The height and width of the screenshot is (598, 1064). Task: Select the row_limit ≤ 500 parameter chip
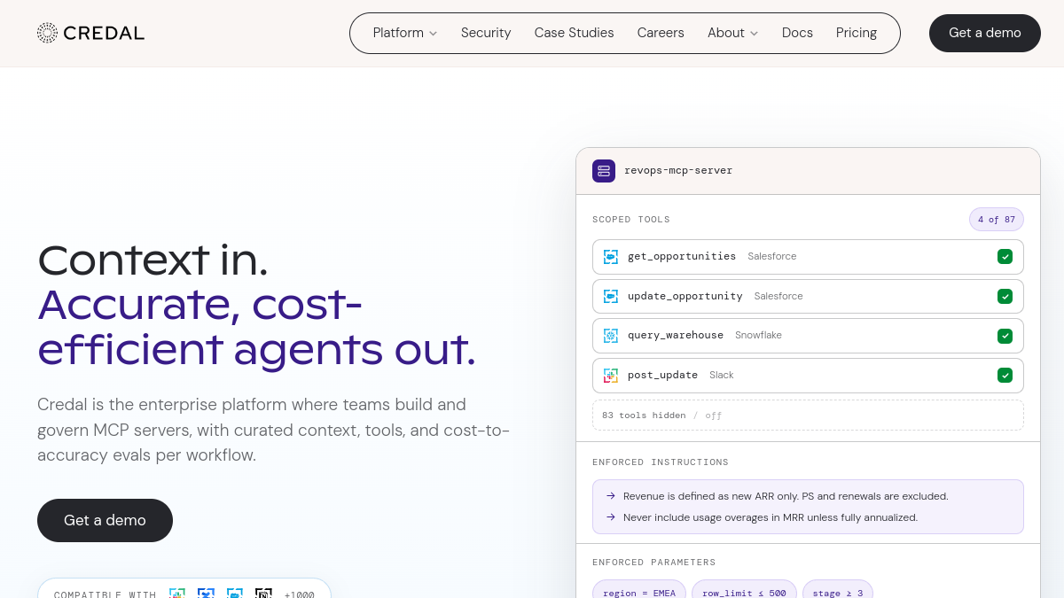tap(744, 593)
